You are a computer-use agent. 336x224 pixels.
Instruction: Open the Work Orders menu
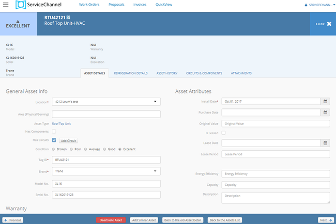pos(89,5)
